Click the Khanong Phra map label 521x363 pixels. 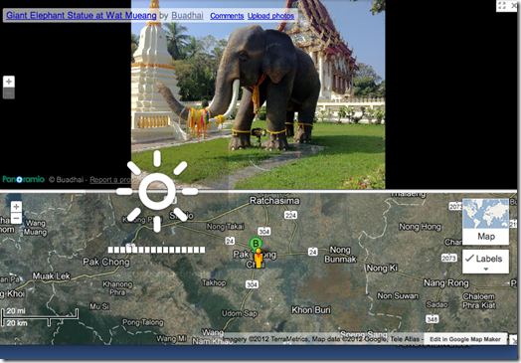point(117,288)
